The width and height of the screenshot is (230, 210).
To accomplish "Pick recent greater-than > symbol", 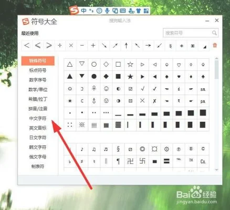I will tap(49, 46).
